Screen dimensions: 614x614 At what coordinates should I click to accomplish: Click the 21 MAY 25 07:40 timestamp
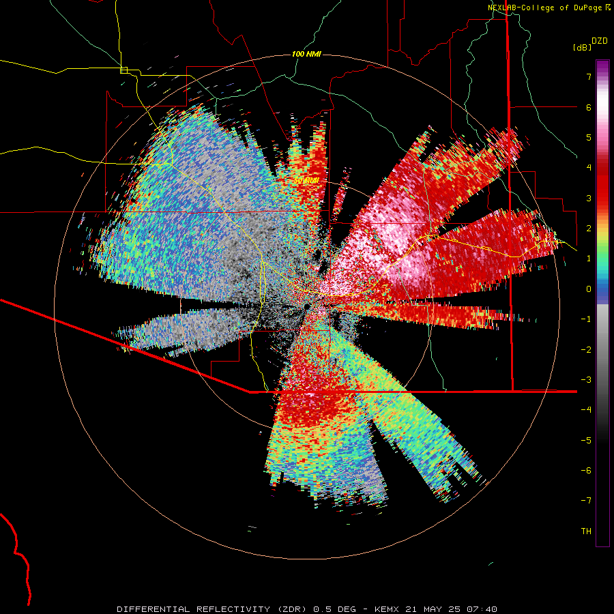click(450, 609)
